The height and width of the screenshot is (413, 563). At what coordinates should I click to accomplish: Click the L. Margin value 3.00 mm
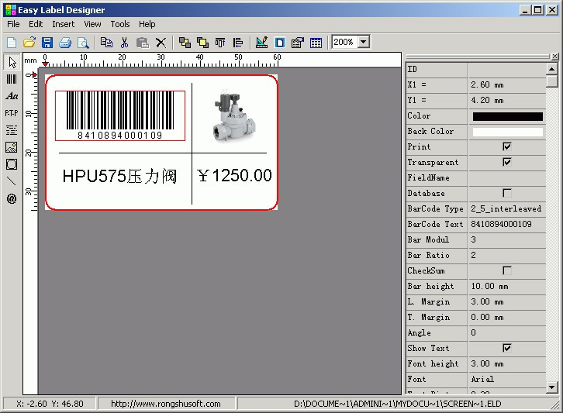(x=507, y=301)
